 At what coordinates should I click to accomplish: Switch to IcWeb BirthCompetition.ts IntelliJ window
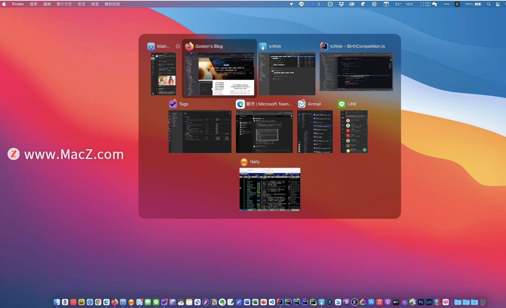[x=356, y=72]
